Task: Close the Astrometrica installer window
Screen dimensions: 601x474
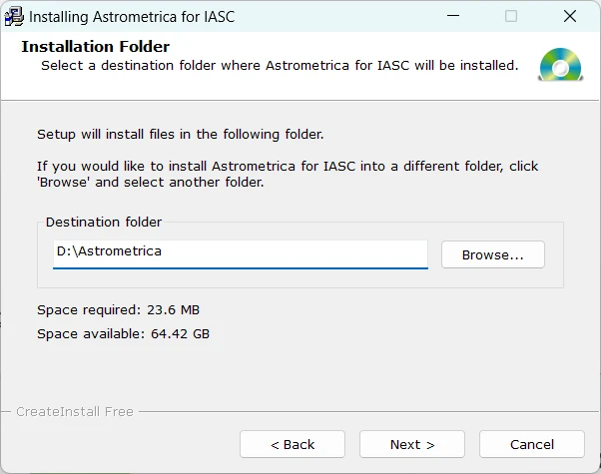Action: 570,16
